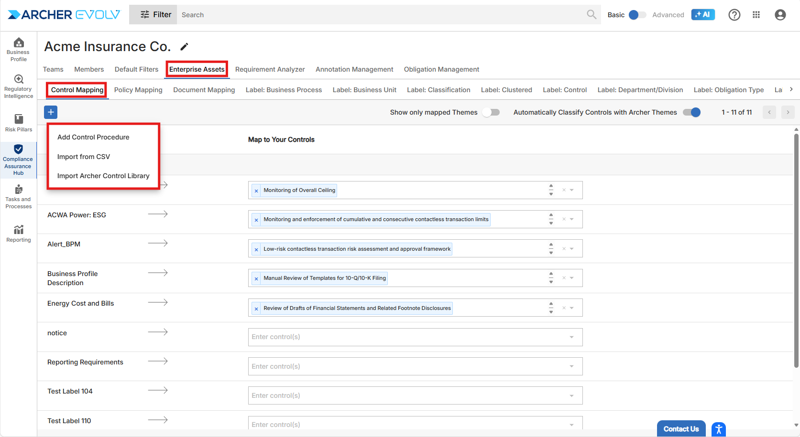Expand the label tabs with the right chevron
This screenshot has width=800, height=437.
pyautogui.click(x=791, y=89)
